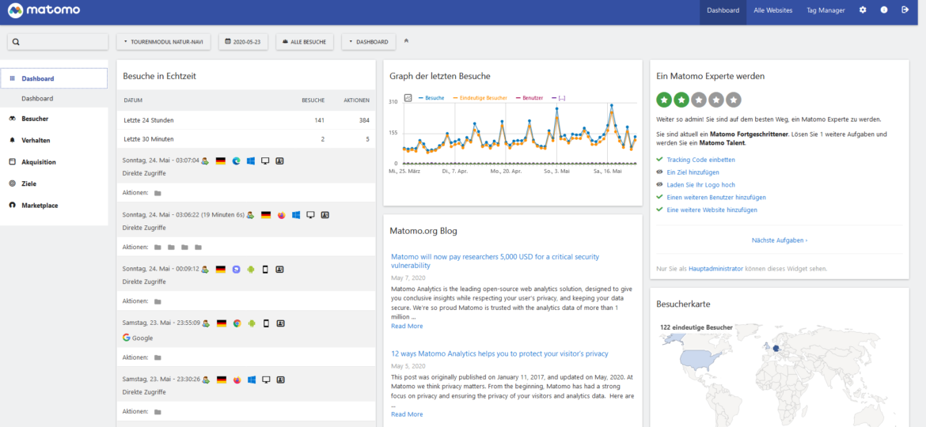Open Tag Manager in top navigation
Image resolution: width=926 pixels, height=427 pixels.
[x=825, y=10]
